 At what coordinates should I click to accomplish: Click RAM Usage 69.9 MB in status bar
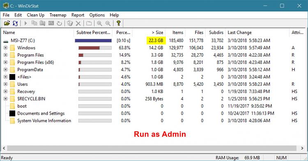click(x=238, y=158)
